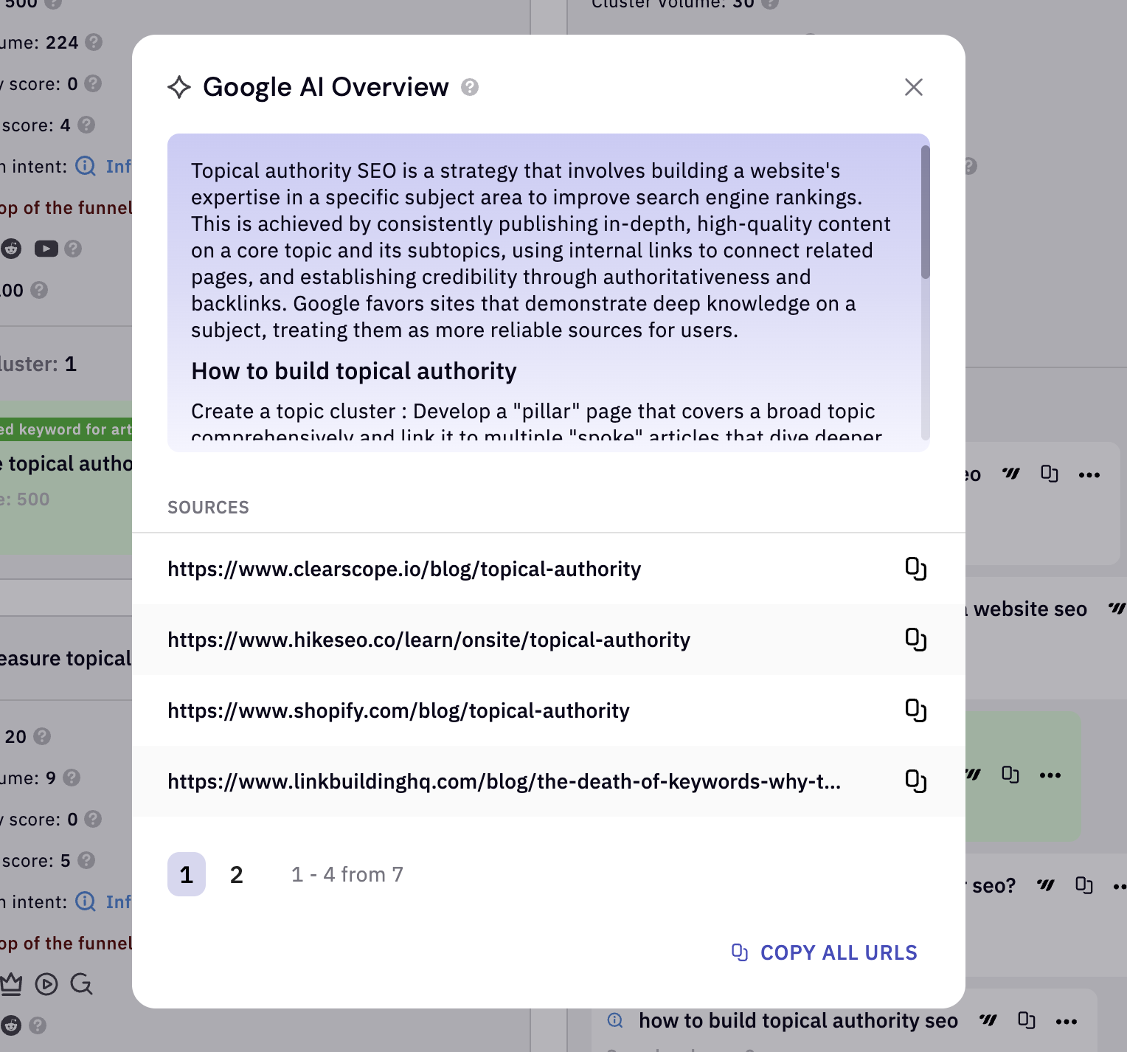Copy the shopify.com source URL
Screen dimensions: 1127x1052
tap(915, 710)
